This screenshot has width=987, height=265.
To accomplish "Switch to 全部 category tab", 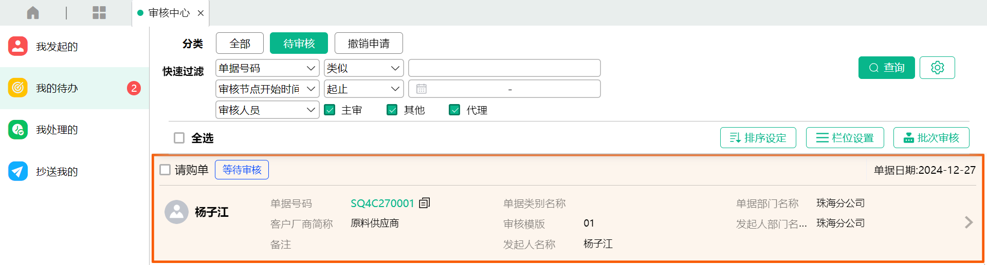I will pyautogui.click(x=240, y=44).
